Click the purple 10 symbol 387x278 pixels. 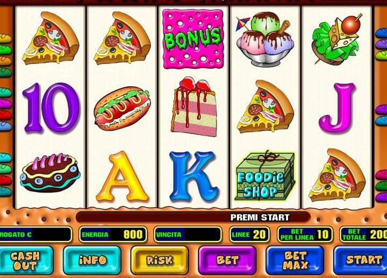pos(51,108)
